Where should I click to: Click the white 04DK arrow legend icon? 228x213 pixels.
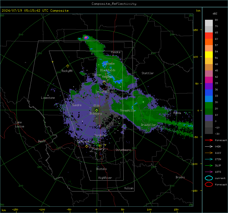[209, 147]
